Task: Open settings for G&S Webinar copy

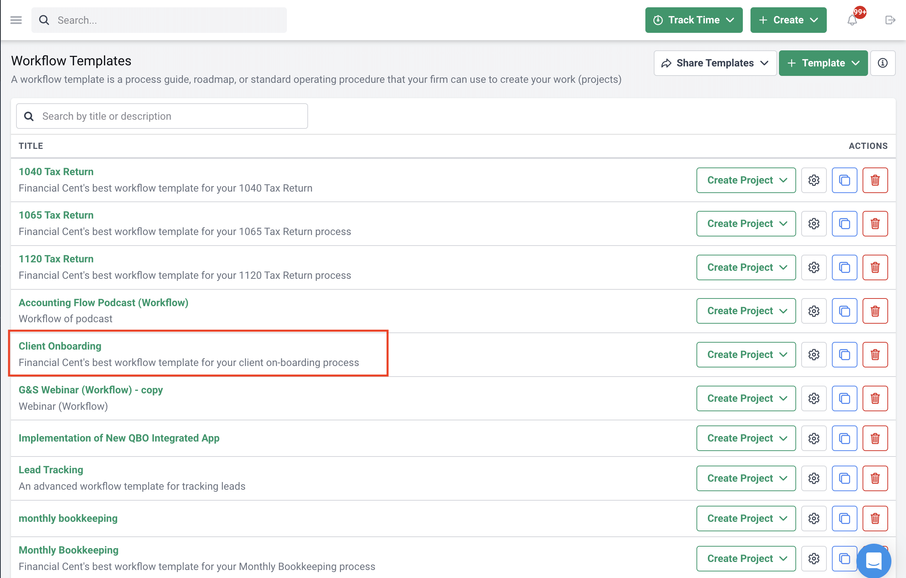Action: pyautogui.click(x=814, y=398)
